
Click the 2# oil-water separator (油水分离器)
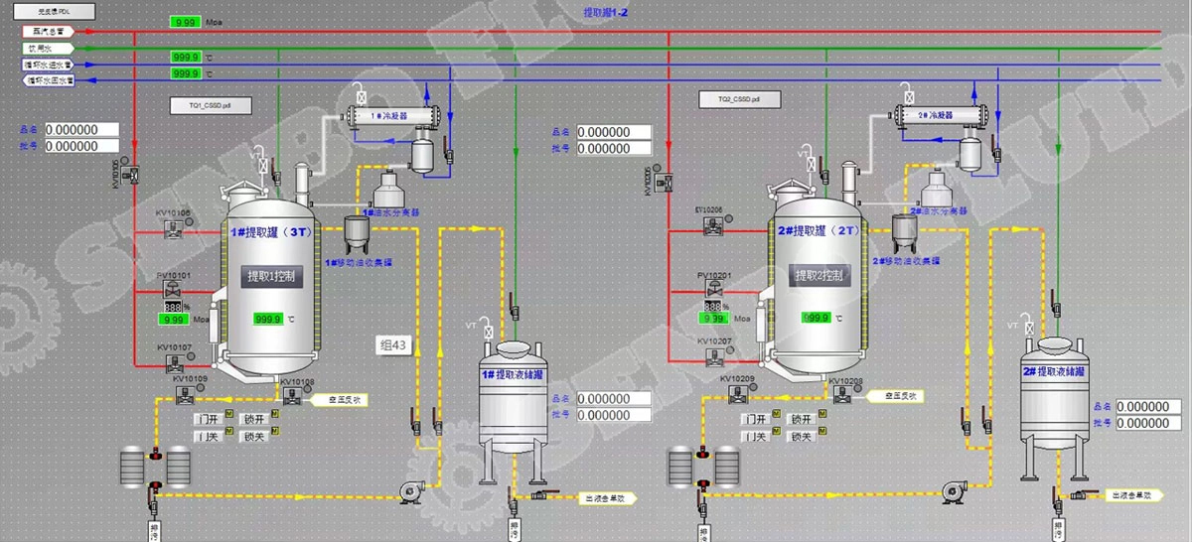(x=932, y=187)
